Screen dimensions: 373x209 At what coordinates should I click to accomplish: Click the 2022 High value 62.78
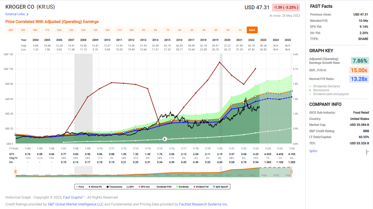[x=251, y=46]
